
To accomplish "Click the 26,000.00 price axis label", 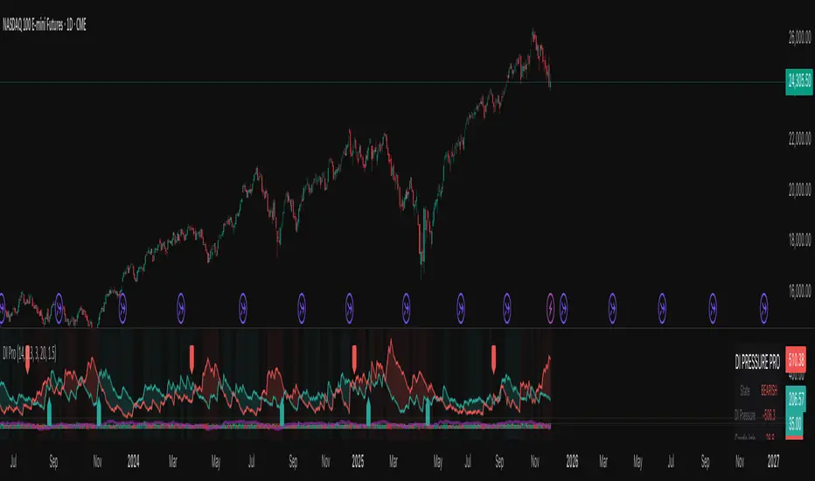I will 799,38.
